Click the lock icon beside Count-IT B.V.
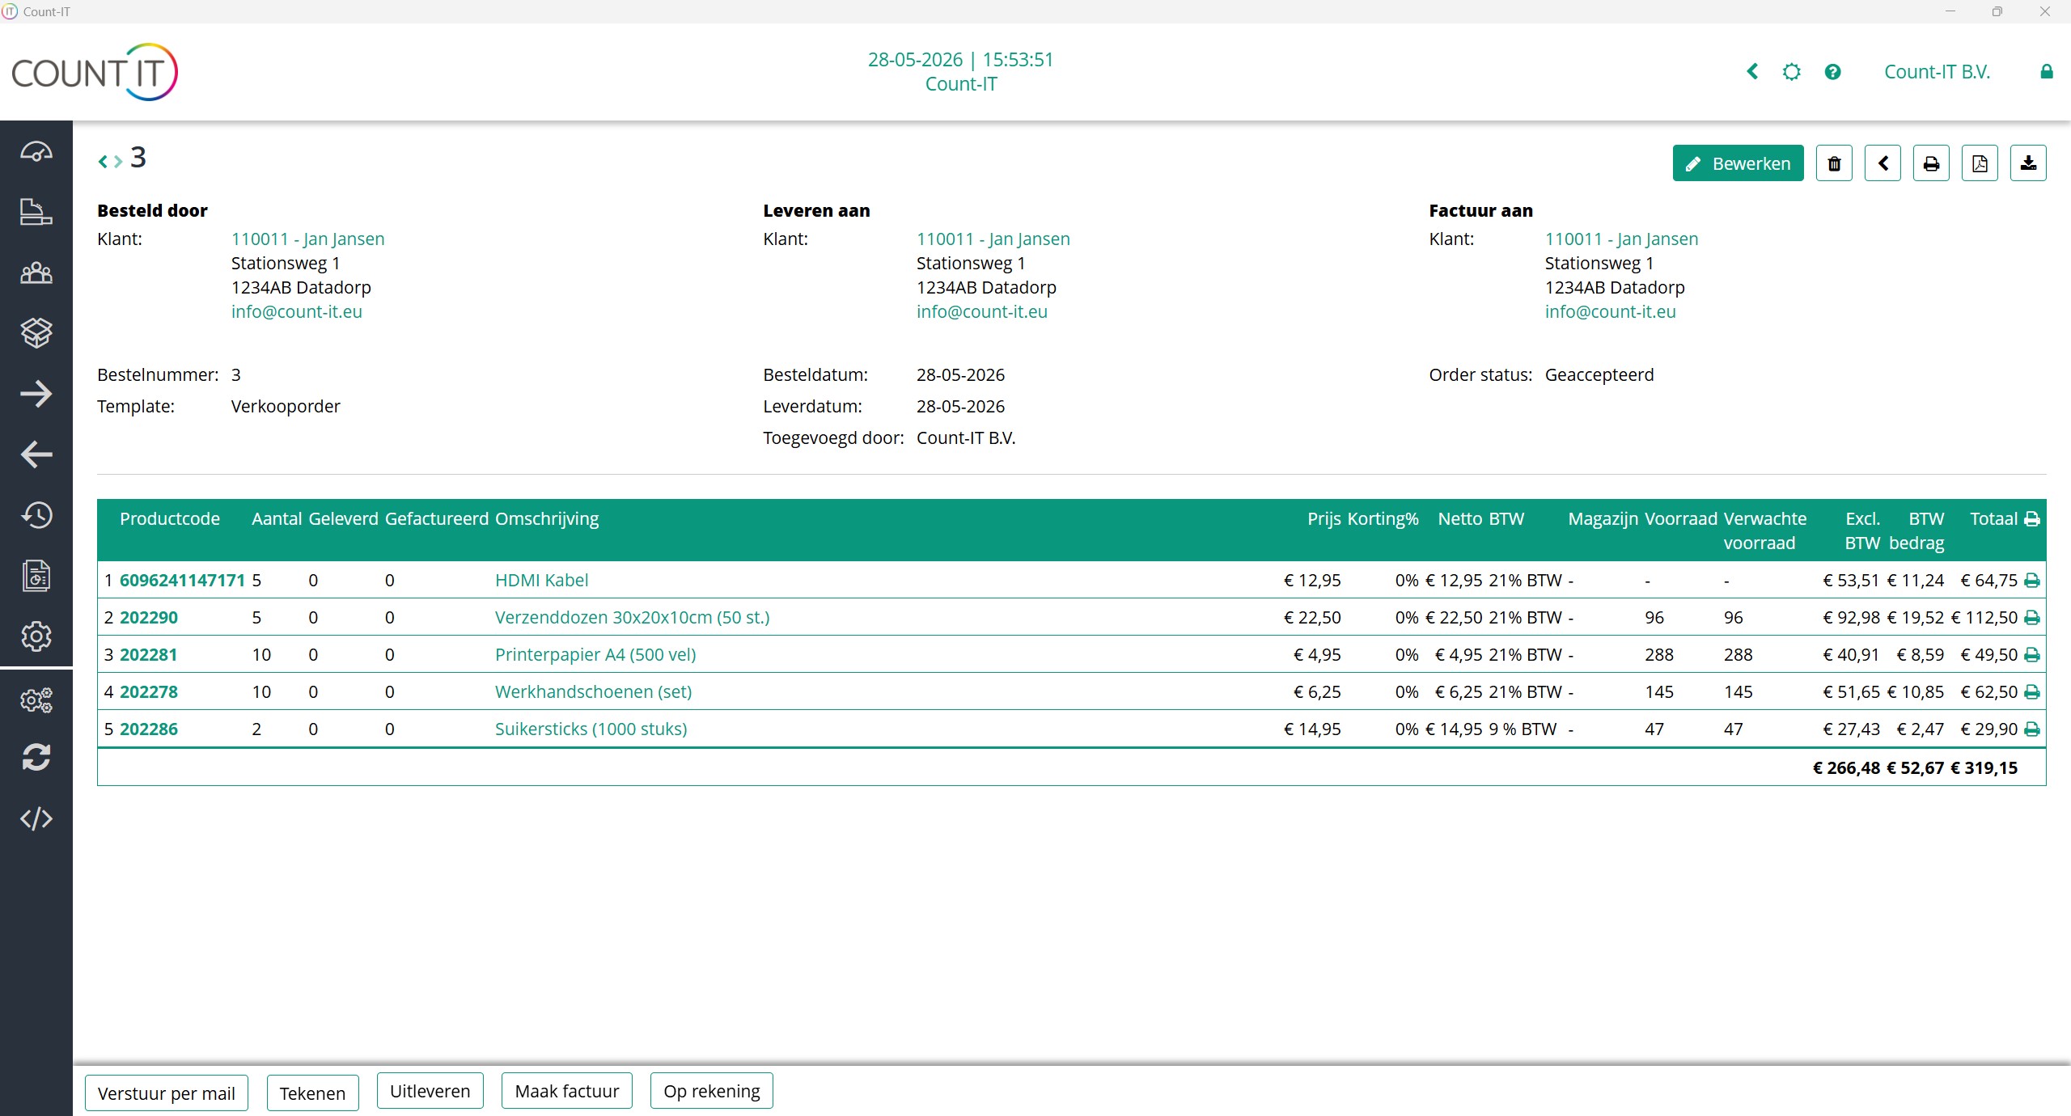This screenshot has width=2071, height=1116. tap(2046, 71)
